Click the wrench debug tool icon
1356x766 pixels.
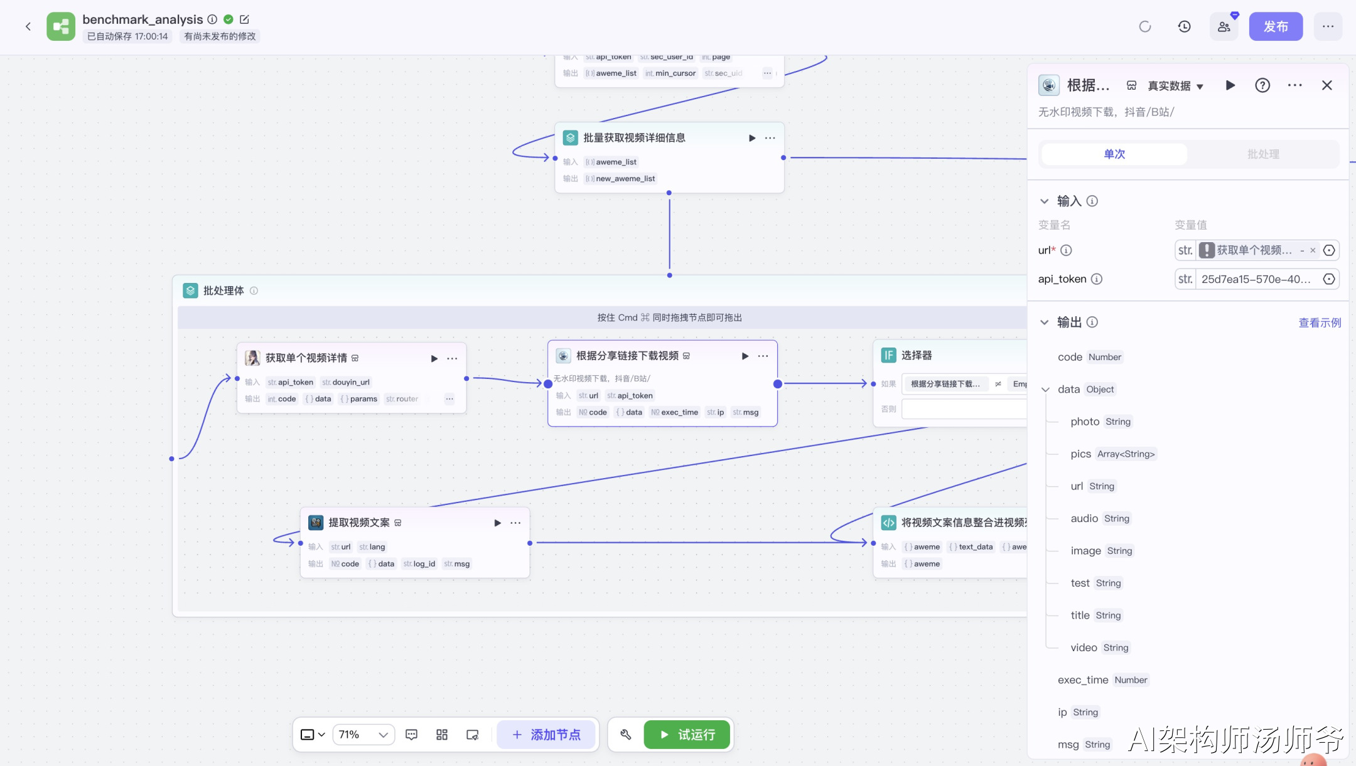coord(626,734)
